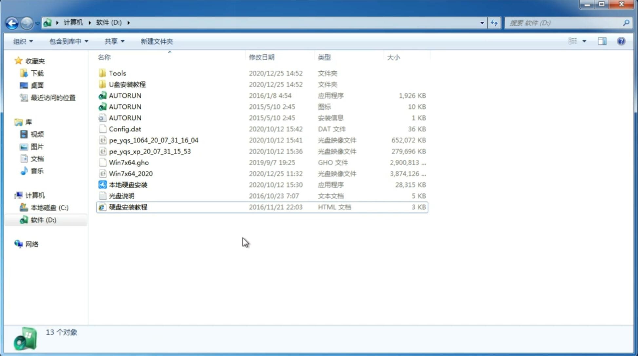Open Win7x64.gho ghost file
The height and width of the screenshot is (356, 638).
pyautogui.click(x=129, y=162)
